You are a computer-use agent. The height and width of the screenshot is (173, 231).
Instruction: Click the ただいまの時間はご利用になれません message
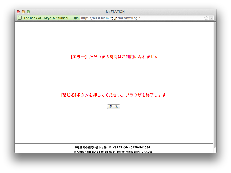click(124, 57)
